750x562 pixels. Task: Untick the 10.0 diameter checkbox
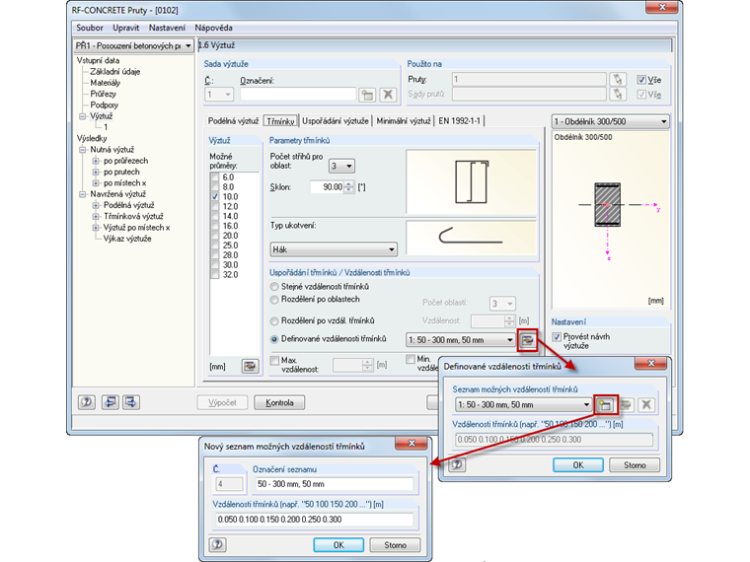[x=215, y=196]
